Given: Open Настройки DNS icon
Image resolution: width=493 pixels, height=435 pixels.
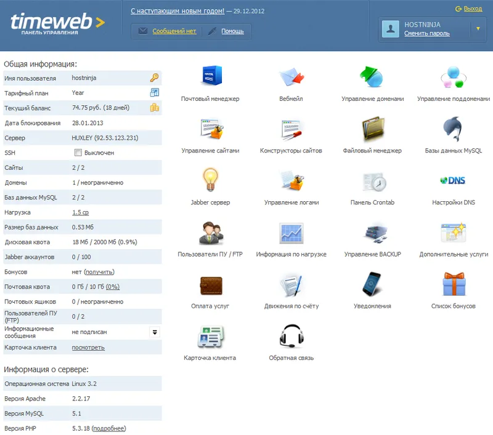Looking at the screenshot, I should coord(453,180).
